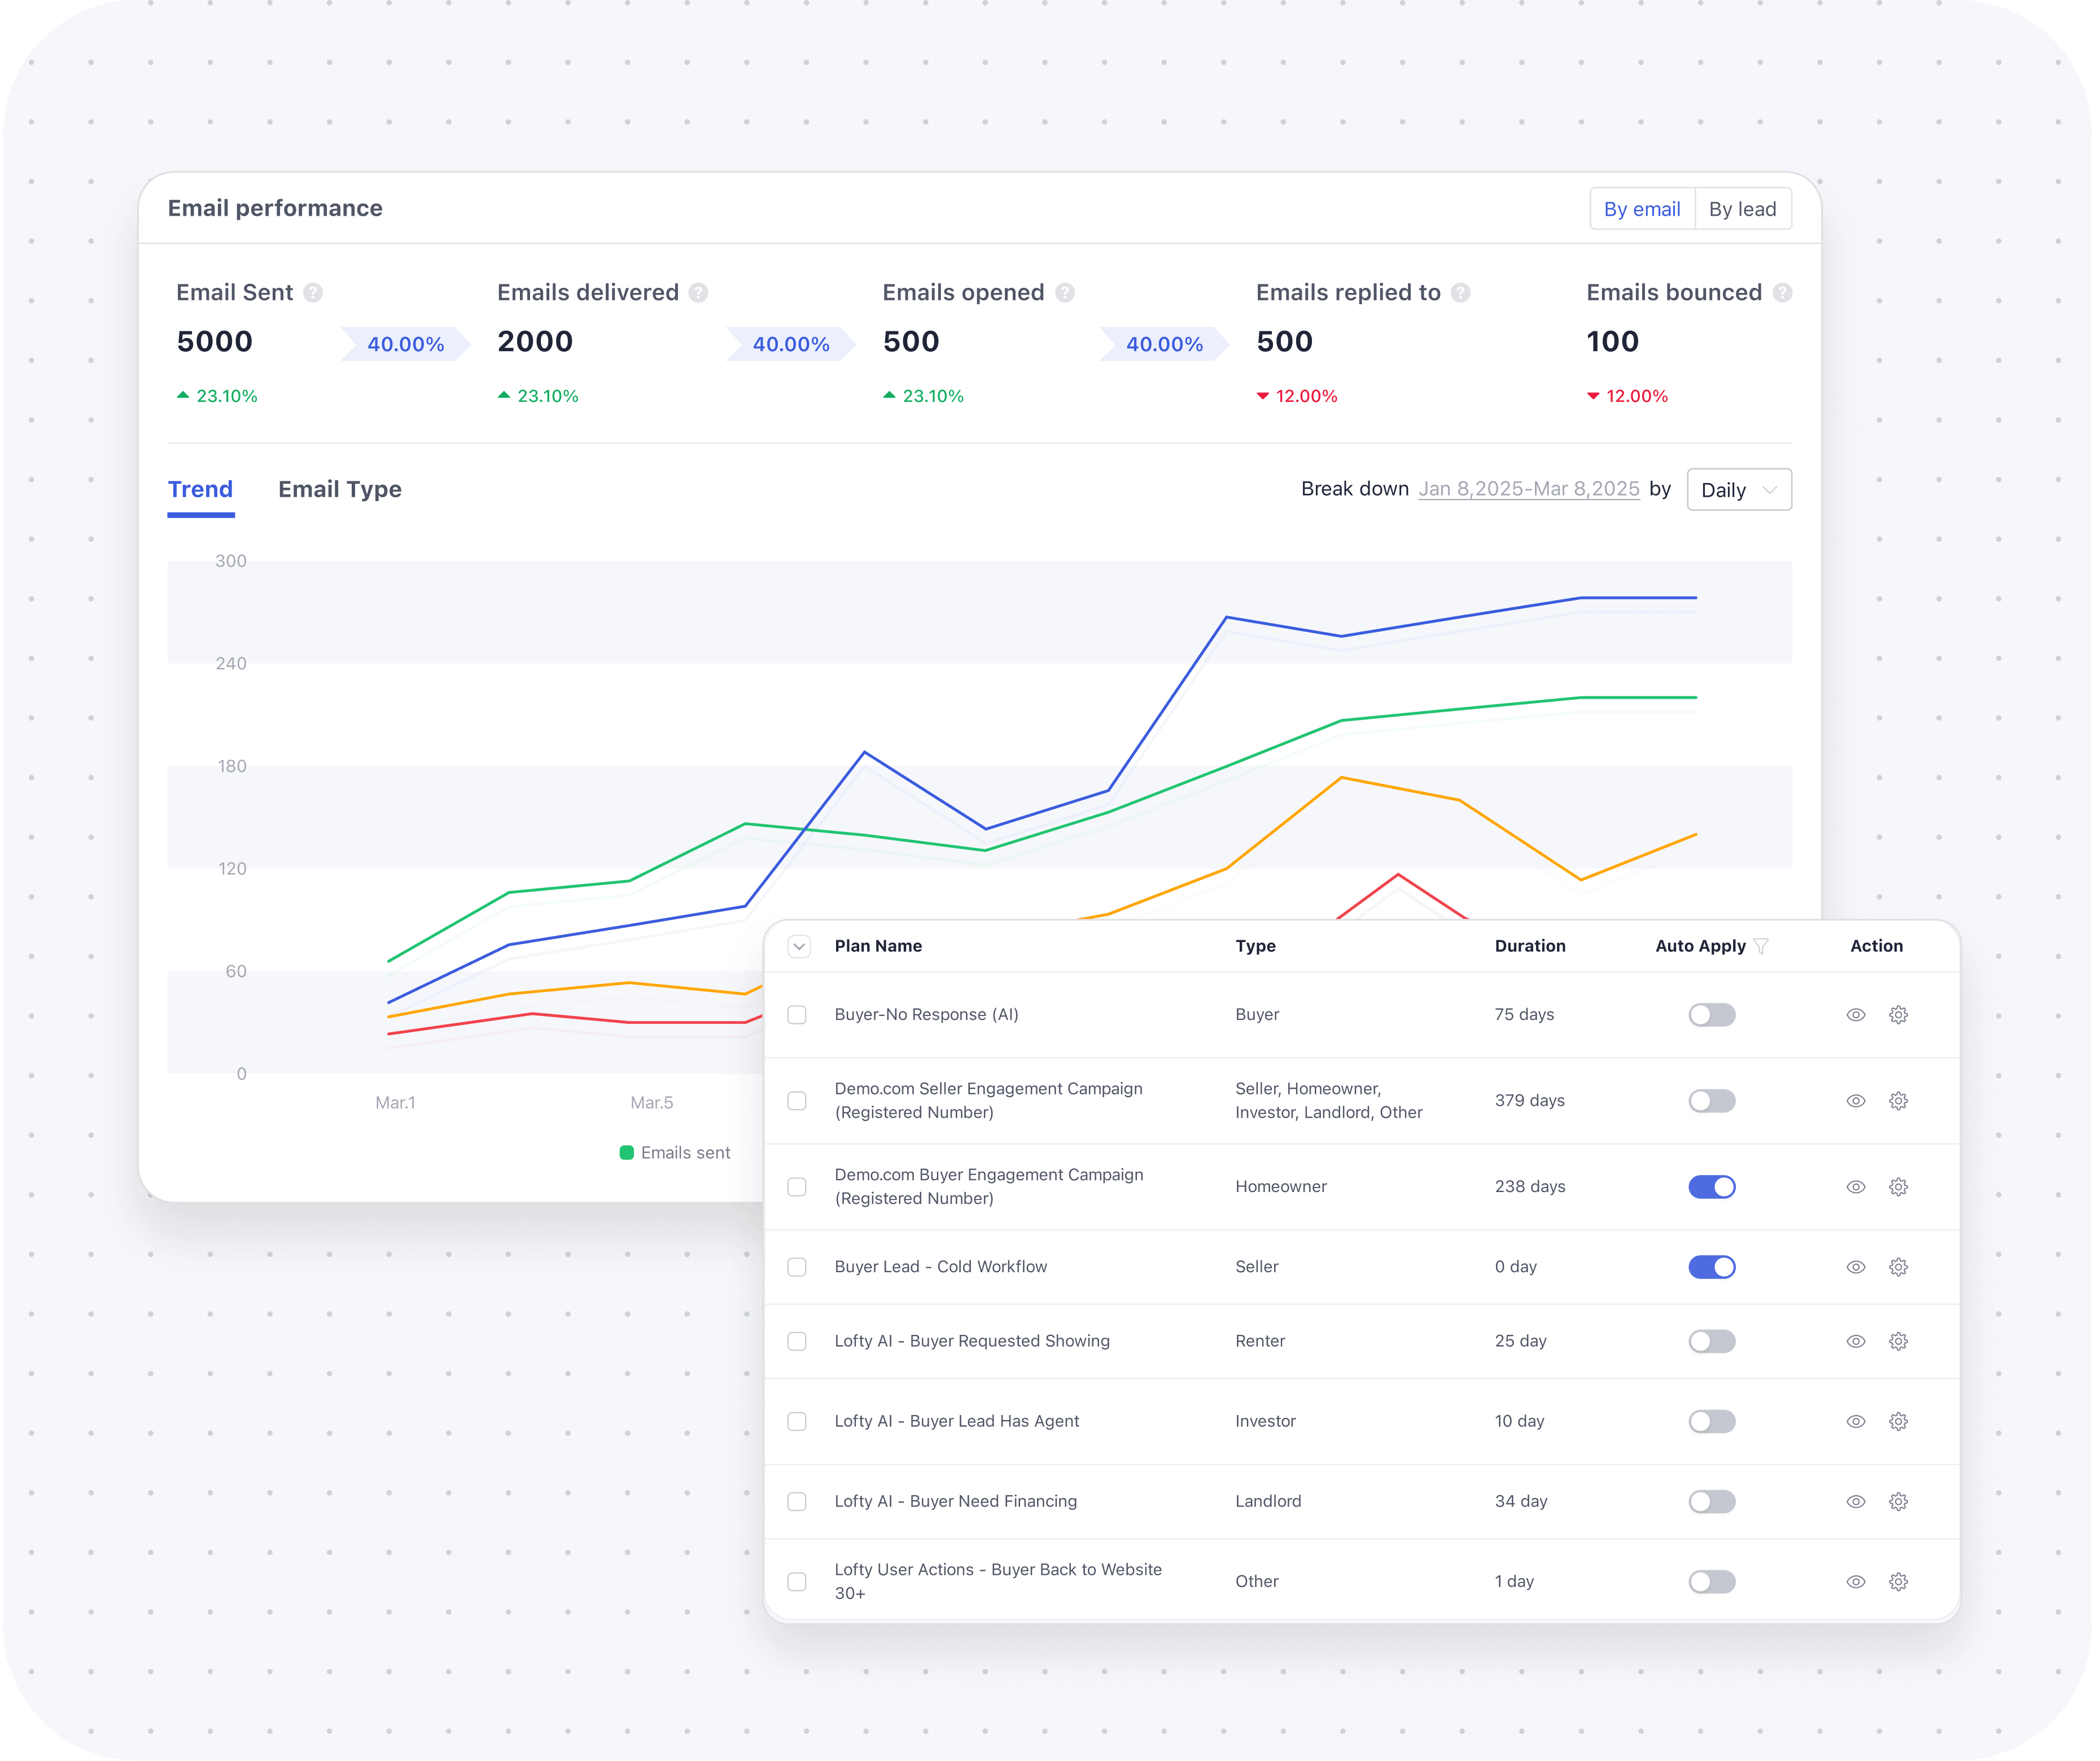This screenshot has width=2100, height=1761.
Task: Preview Buyer-No Response (AI) plan eye icon
Action: coord(1856,1015)
